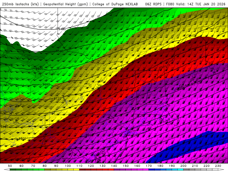Click the '220' value on the color scale
228x171 pixels.
(x=206, y=166)
